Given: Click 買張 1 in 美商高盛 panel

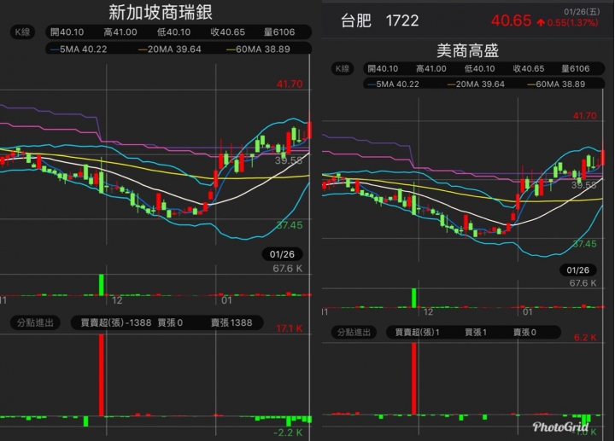Looking at the screenshot, I should 476,333.
